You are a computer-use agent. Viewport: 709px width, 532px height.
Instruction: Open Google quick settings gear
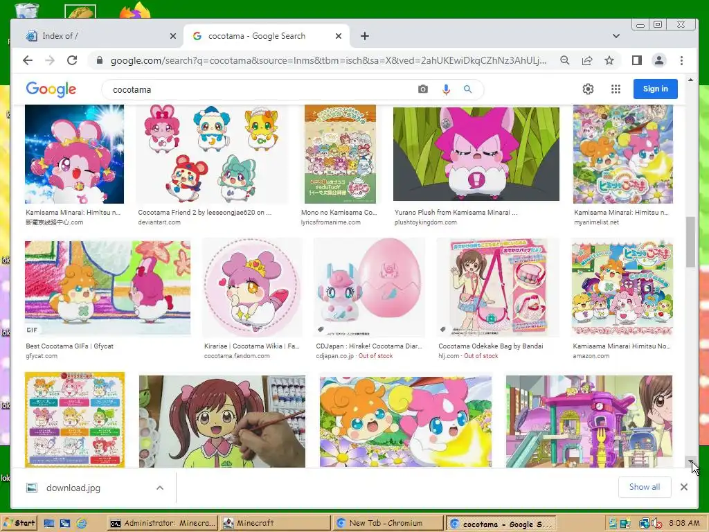point(588,89)
